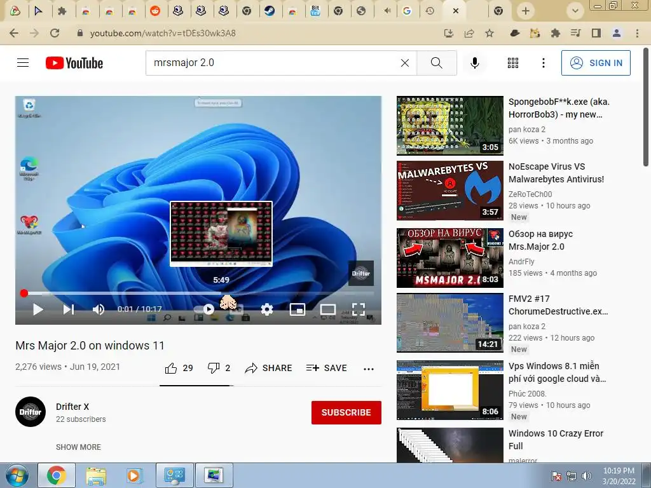Open the media controls toolbar icon

pos(575,33)
